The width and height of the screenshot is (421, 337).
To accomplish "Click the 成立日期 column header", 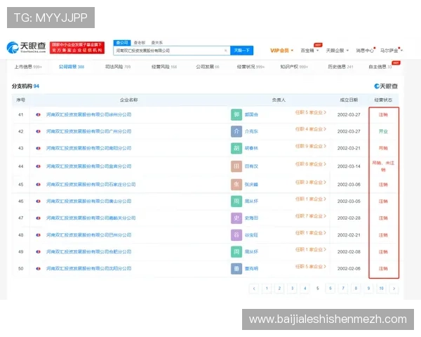I will pos(349,100).
